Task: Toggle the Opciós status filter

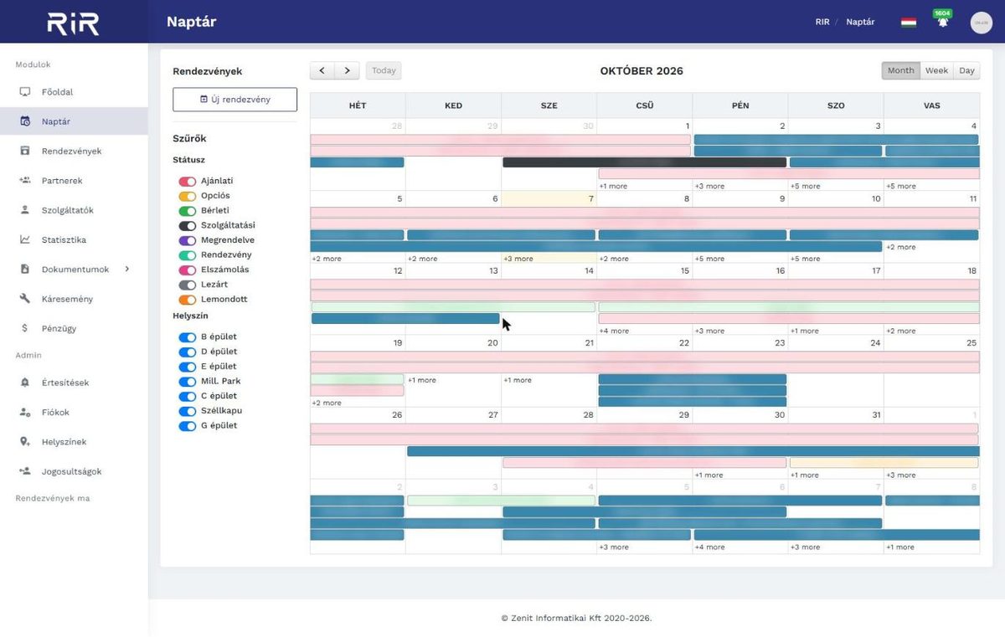Action: (188, 196)
